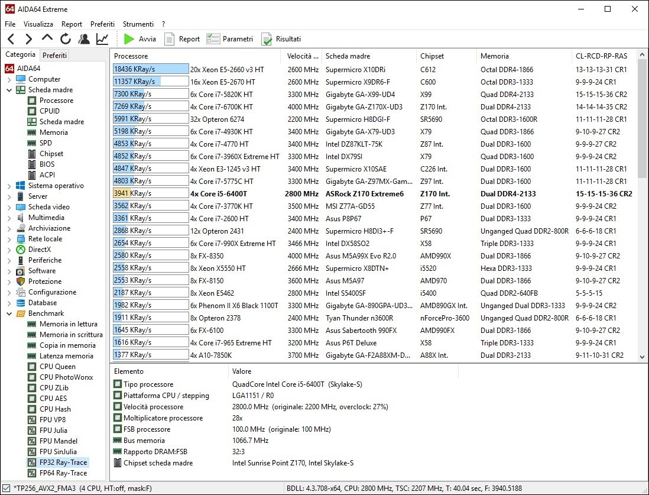
Task: Go up one level with the up arrow
Action: (47, 39)
